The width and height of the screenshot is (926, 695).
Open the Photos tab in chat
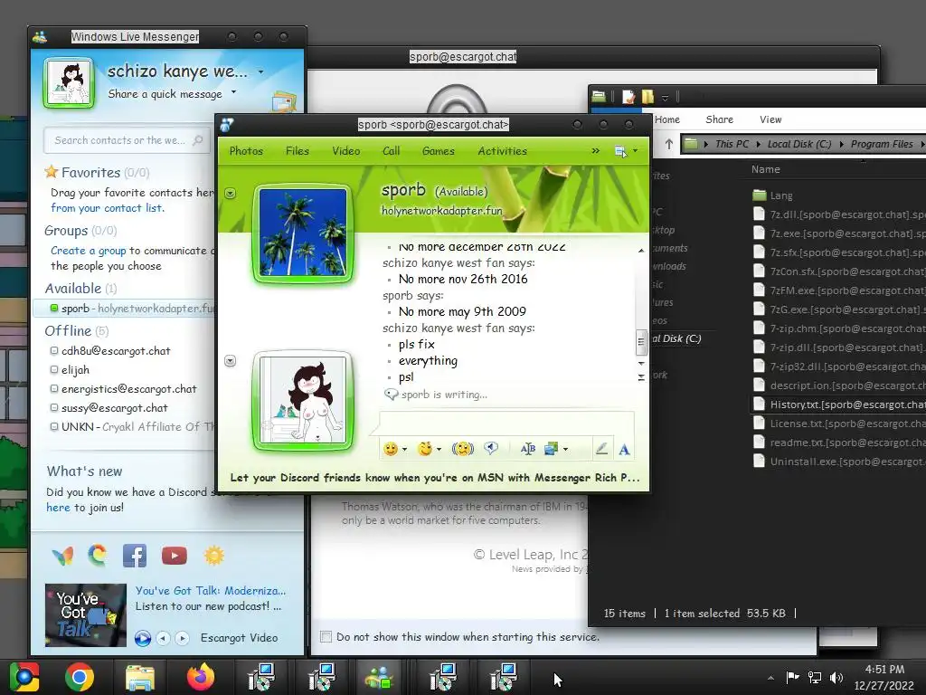point(246,151)
